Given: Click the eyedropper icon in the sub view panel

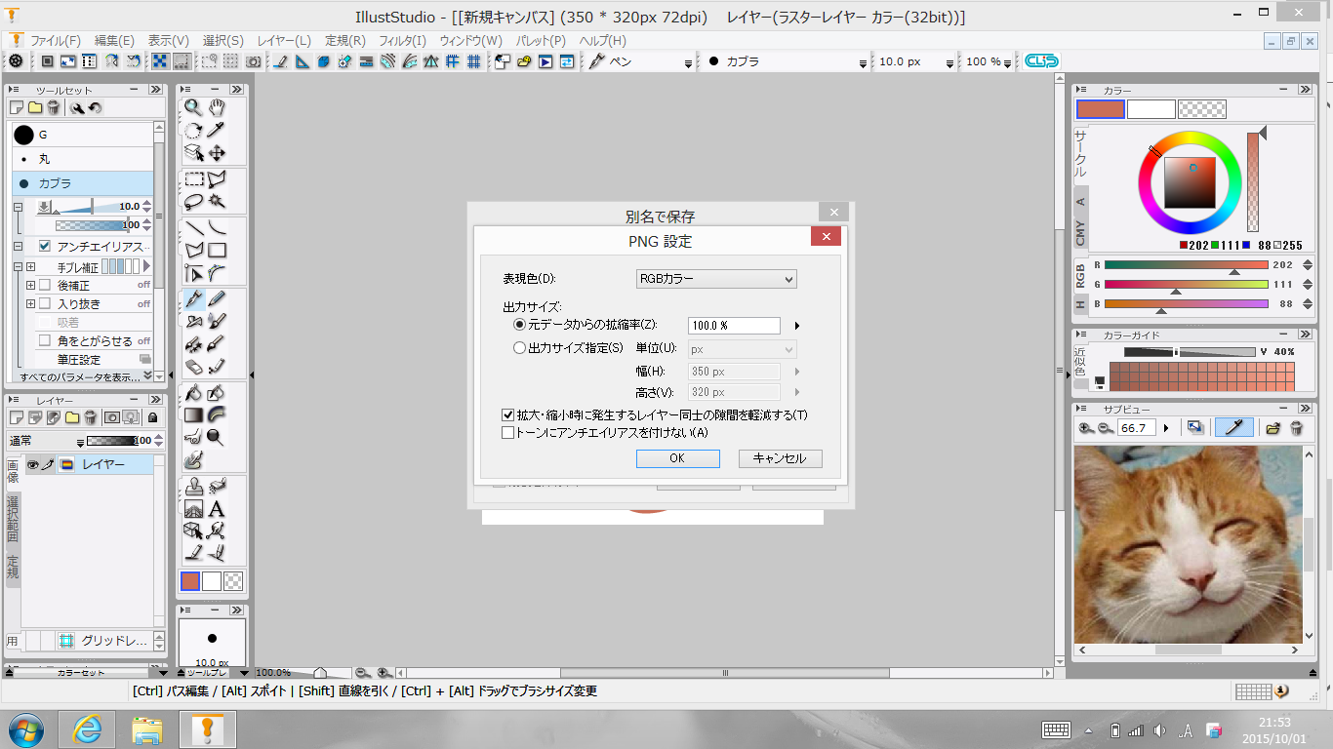Looking at the screenshot, I should pyautogui.click(x=1233, y=427).
